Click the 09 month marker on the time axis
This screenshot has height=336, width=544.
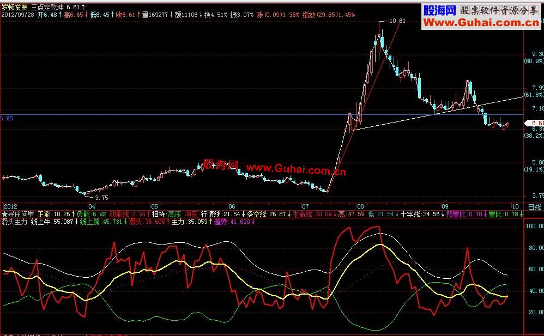445,206
